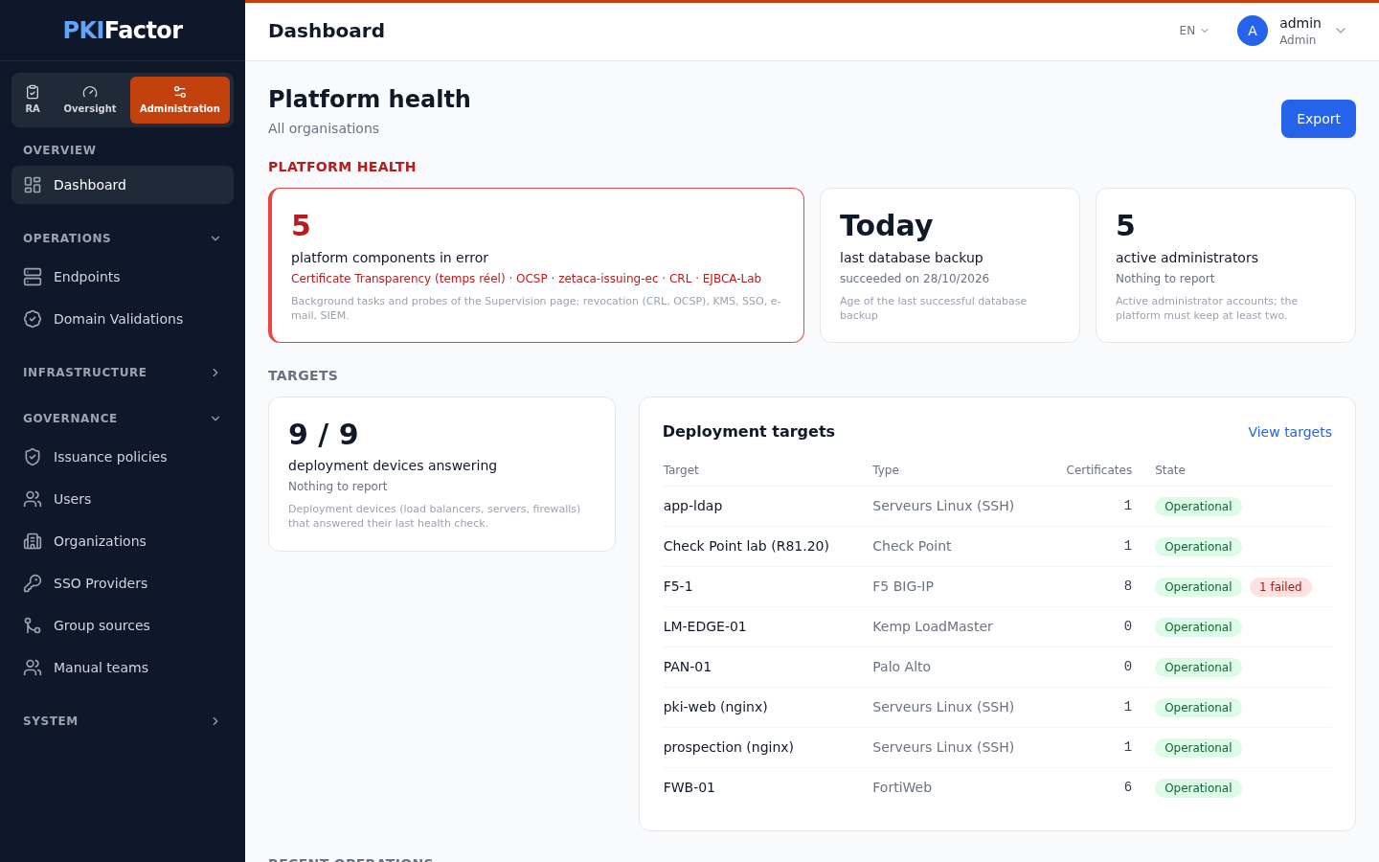Click the RA clipboard icon
This screenshot has height=862, width=1379.
tap(33, 92)
